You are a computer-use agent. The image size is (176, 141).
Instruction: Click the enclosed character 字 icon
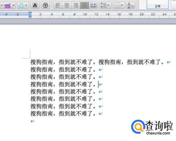click(45, 5)
